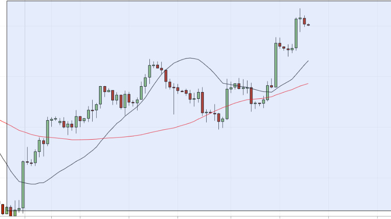Select the red moving average at the left edge
The width and height of the screenshot is (391, 219).
1,121
